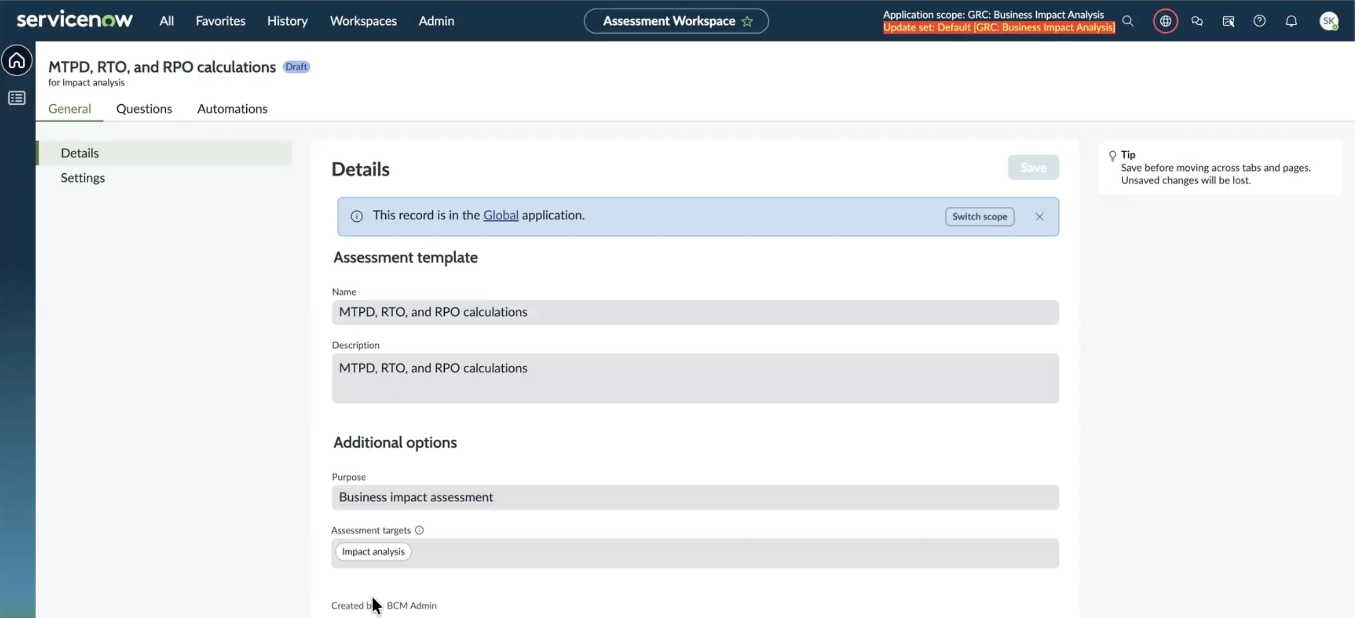Click the Impact analysis target pill
Viewport: 1355px width, 618px height.
373,551
